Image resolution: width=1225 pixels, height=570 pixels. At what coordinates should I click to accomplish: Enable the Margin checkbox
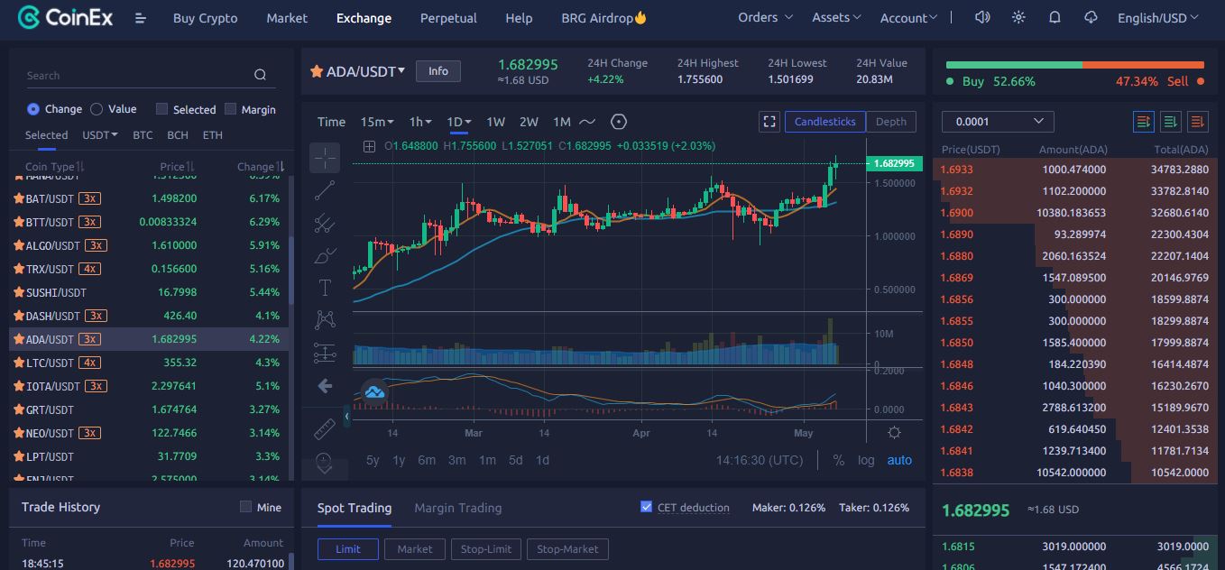click(x=230, y=109)
